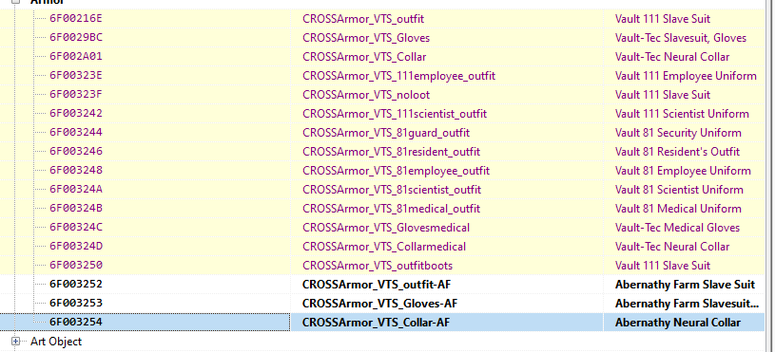Expand the Art Object tree node

(16, 342)
